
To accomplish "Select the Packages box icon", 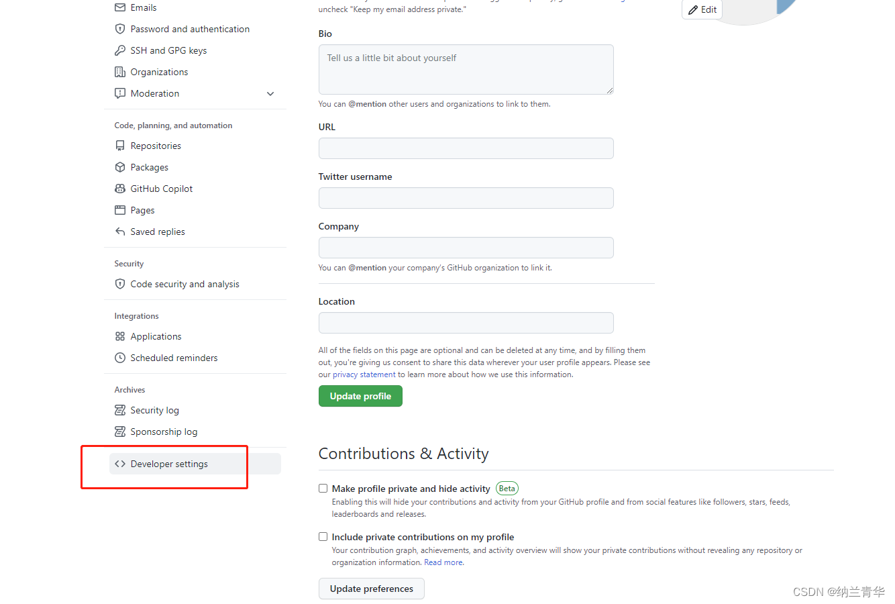I will click(x=119, y=167).
